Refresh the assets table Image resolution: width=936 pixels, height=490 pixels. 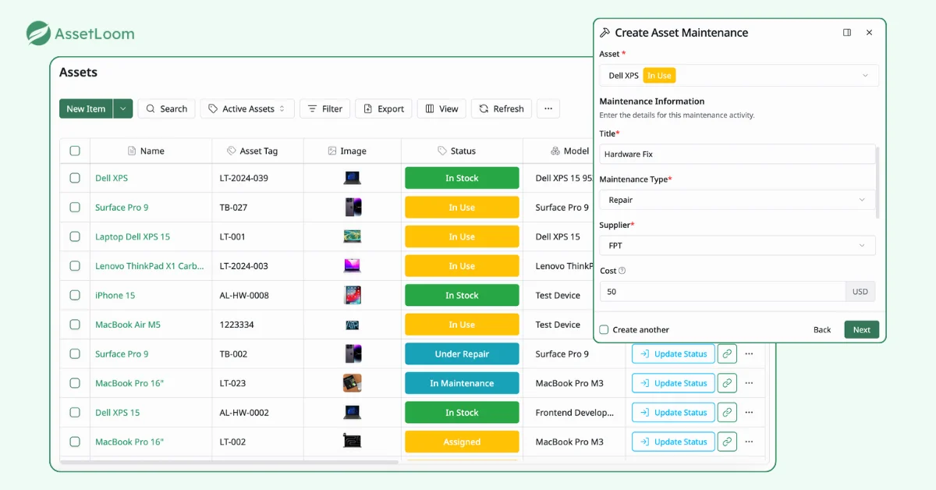pyautogui.click(x=502, y=109)
